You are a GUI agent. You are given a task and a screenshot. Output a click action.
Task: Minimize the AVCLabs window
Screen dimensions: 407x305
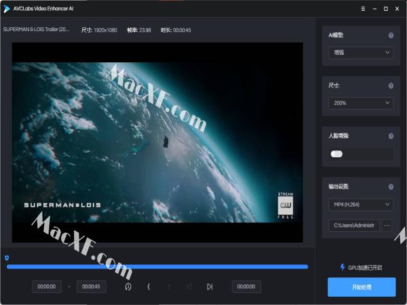[374, 9]
